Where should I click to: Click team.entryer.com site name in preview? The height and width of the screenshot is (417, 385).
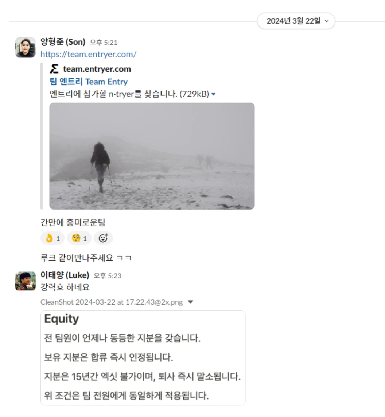[x=97, y=69]
